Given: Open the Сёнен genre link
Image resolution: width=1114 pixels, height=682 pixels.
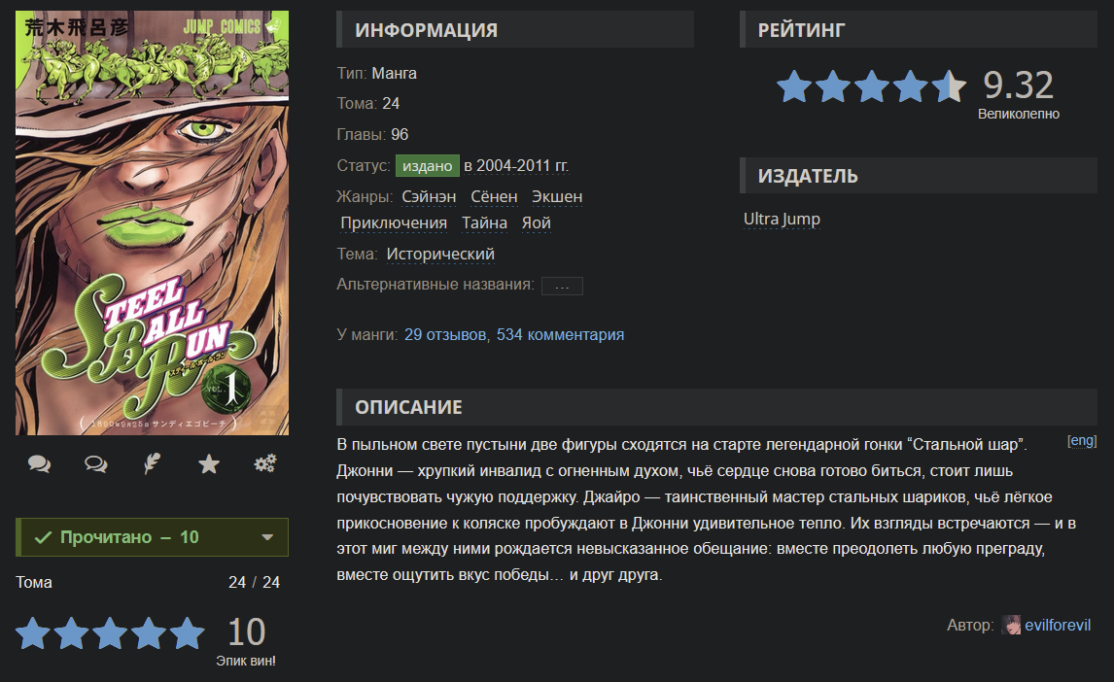Looking at the screenshot, I should pos(494,196).
